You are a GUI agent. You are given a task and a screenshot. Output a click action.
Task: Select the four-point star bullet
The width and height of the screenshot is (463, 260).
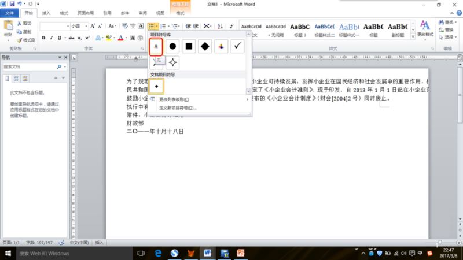pyautogui.click(x=172, y=62)
